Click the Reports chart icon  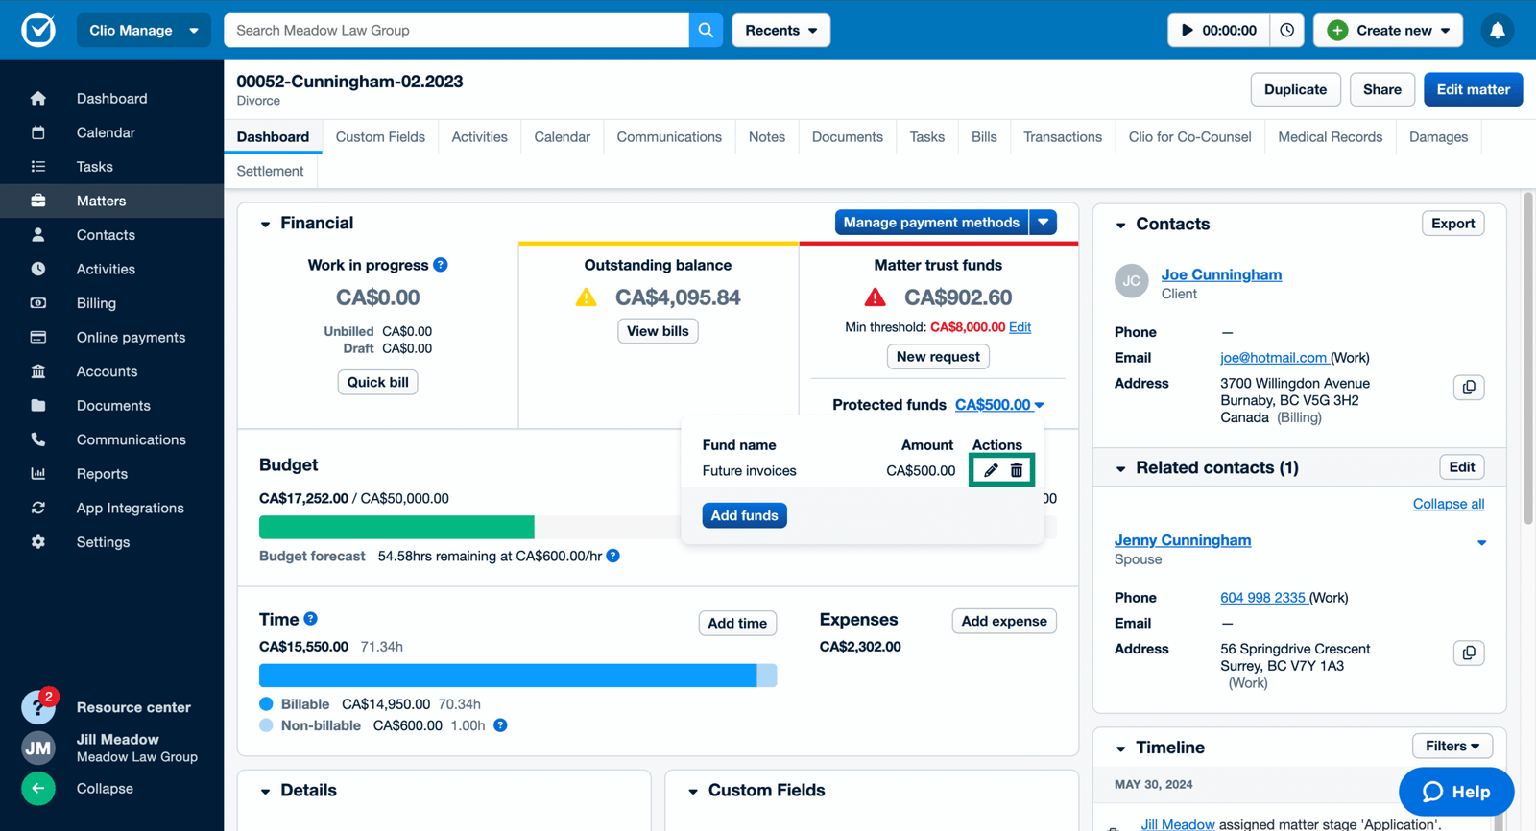point(38,473)
